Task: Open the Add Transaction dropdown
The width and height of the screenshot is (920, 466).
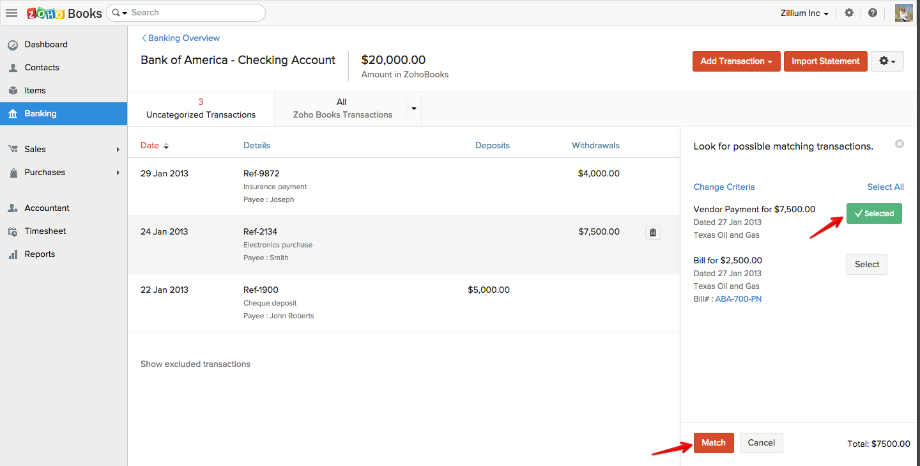Action: click(x=736, y=61)
